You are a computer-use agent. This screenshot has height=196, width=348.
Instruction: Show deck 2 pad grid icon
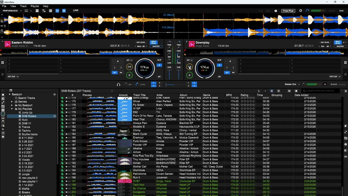[x=345, y=63]
